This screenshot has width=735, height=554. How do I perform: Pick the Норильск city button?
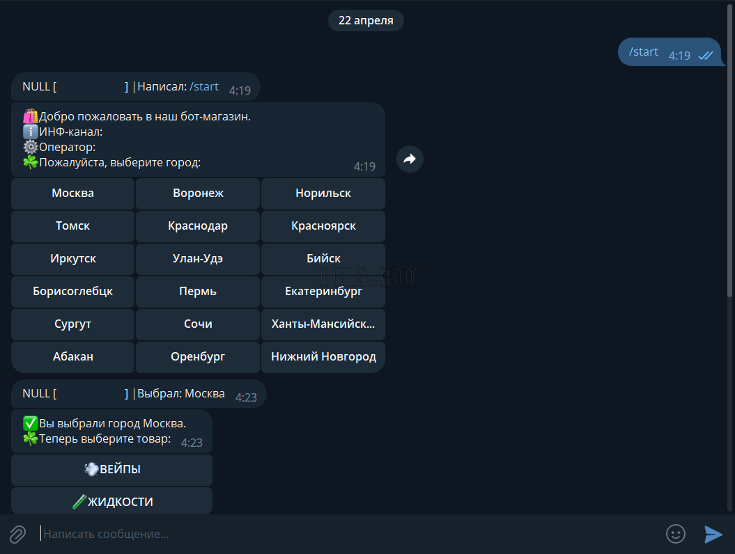click(323, 193)
